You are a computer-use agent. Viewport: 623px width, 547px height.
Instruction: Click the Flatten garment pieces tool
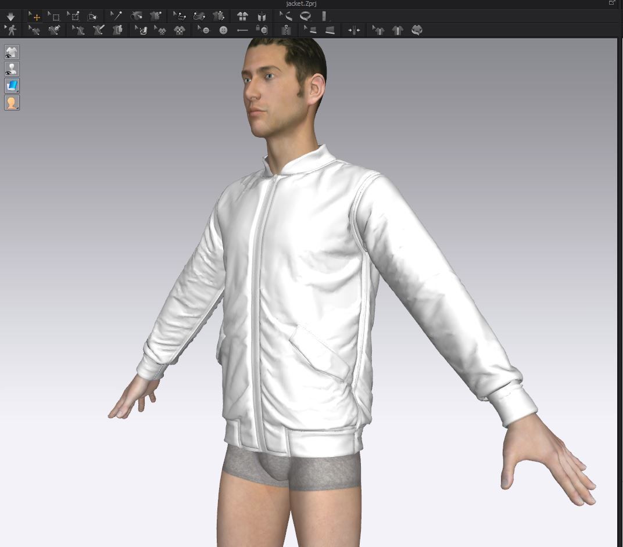pos(117,30)
